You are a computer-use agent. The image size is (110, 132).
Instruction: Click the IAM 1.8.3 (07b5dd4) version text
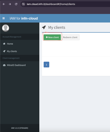pyautogui.click(x=20, y=128)
